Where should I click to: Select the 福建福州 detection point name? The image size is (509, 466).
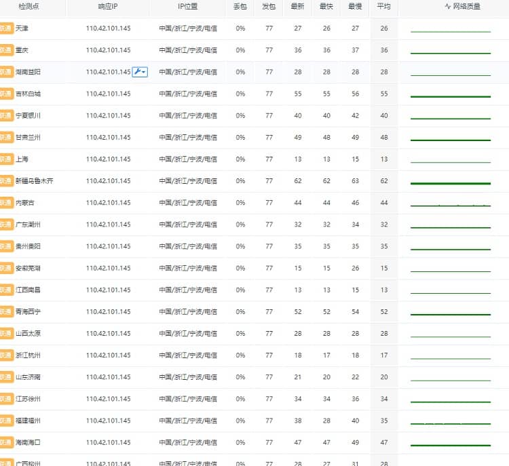click(x=28, y=421)
